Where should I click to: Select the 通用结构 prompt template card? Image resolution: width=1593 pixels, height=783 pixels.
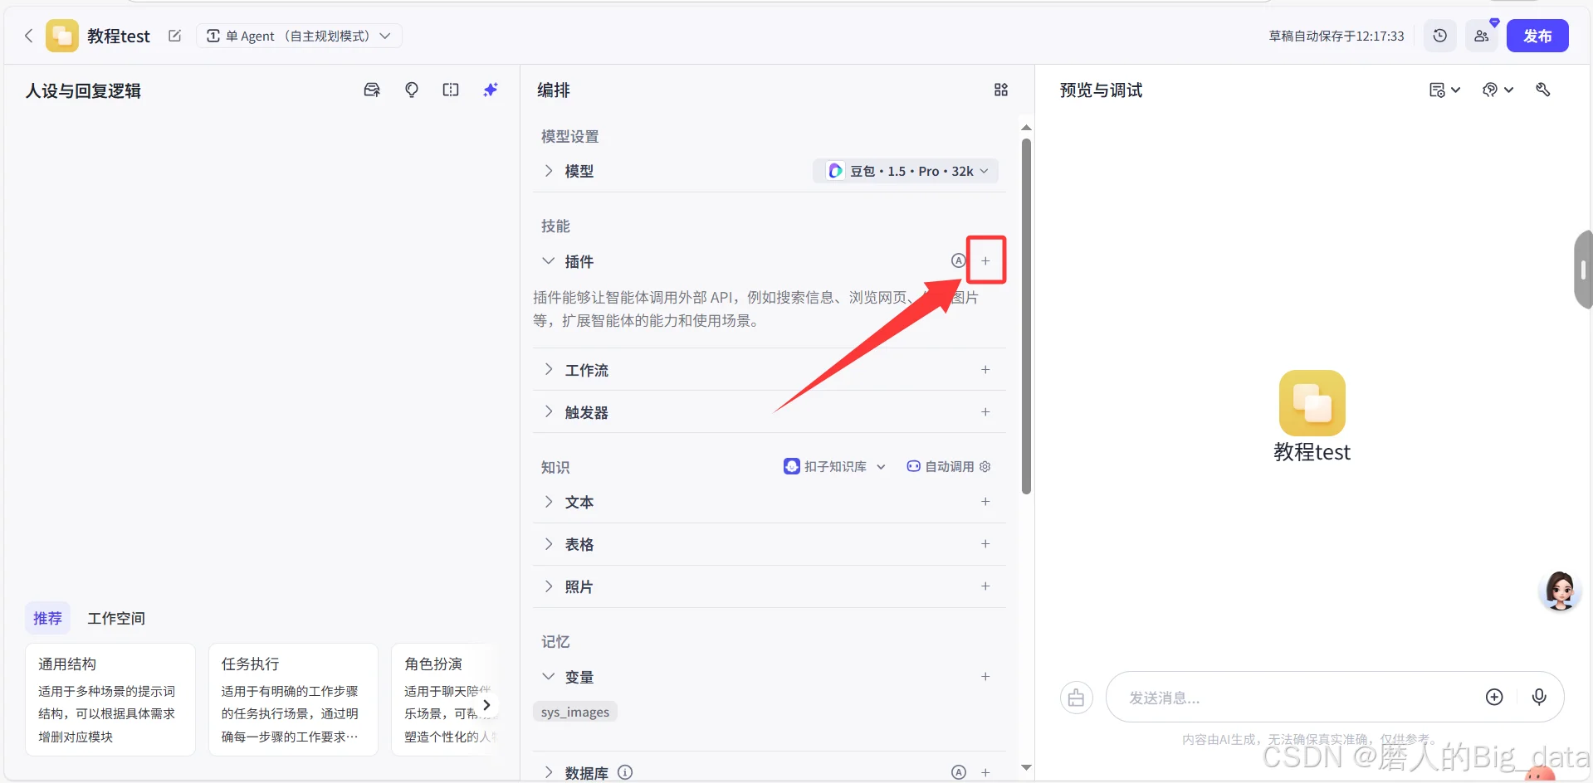click(110, 699)
